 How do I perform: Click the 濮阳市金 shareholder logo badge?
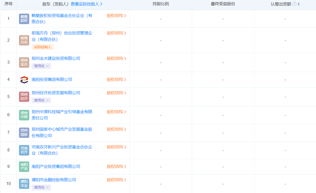24,184
